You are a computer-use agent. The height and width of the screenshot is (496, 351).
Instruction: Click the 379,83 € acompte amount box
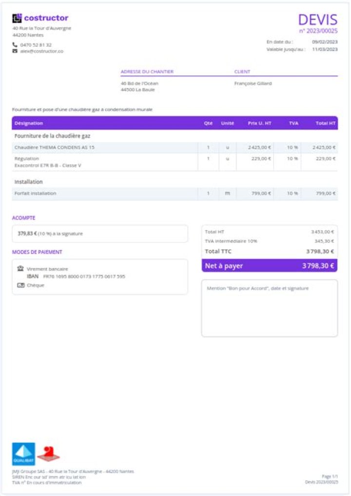pyautogui.click(x=99, y=233)
